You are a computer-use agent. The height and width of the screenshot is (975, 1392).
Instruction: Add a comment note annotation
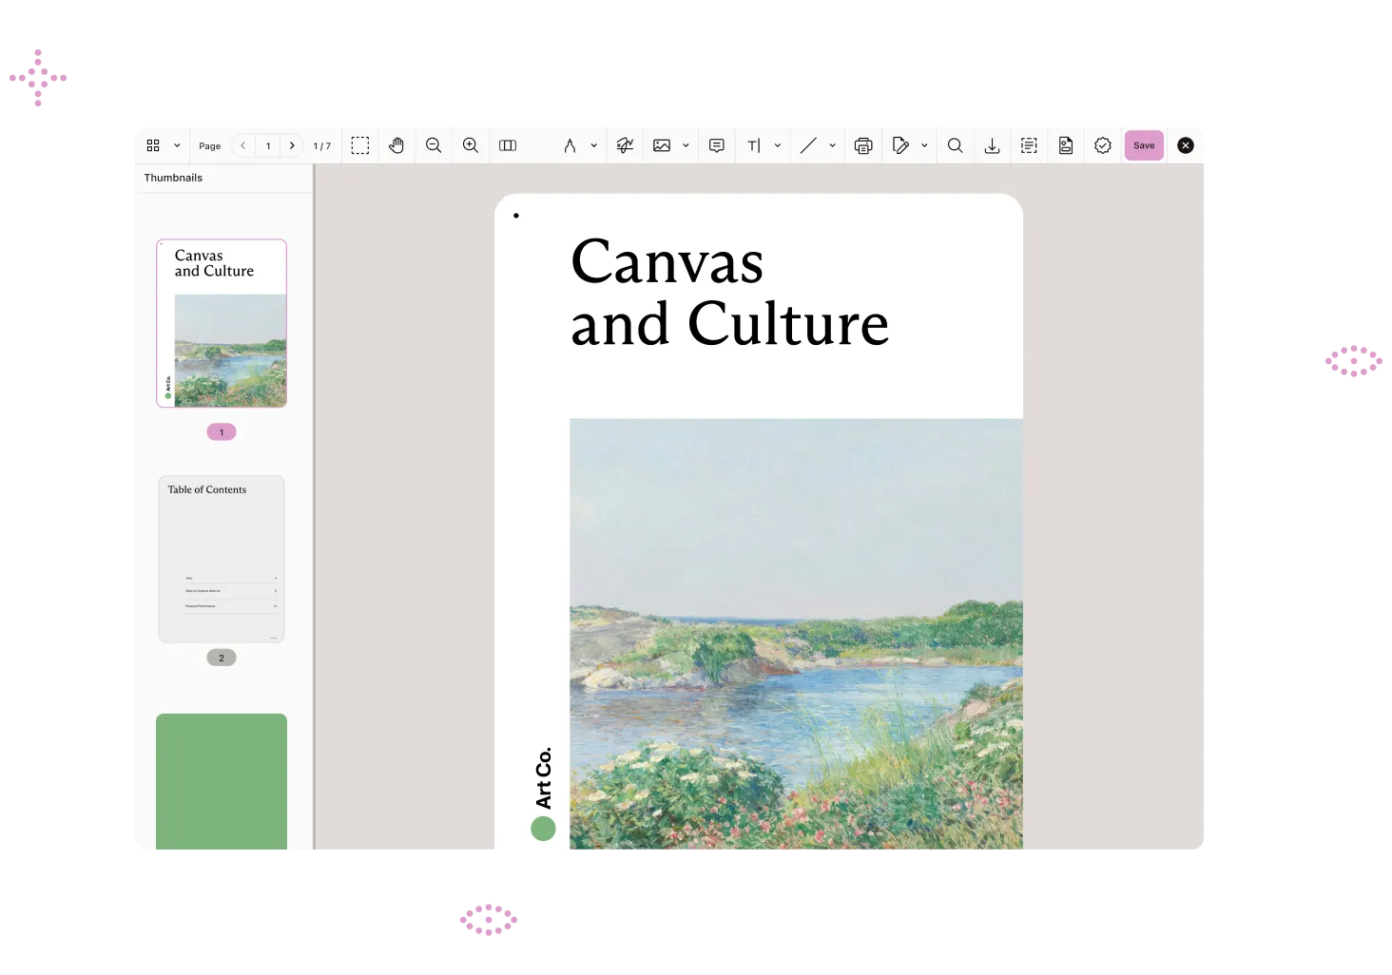point(717,145)
